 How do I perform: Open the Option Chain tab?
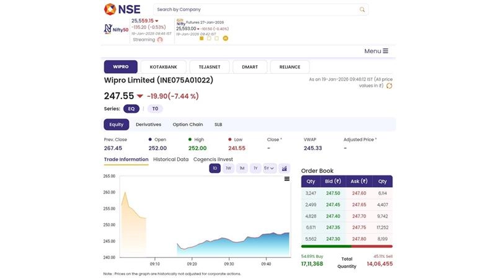pos(187,125)
